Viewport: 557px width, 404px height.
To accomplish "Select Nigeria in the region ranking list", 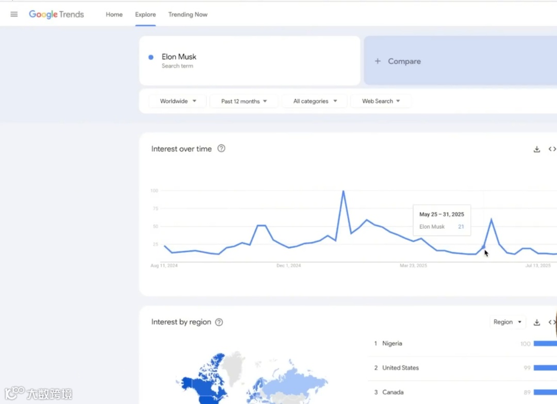I will point(392,343).
